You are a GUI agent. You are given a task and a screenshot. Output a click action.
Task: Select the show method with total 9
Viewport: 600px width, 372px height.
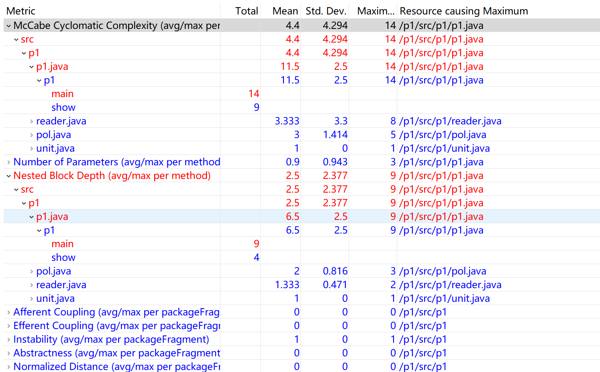tap(63, 108)
